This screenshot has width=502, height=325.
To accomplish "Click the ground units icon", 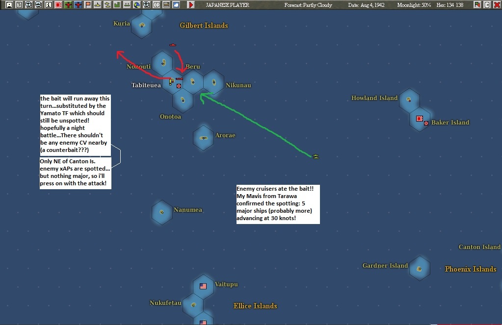I will coord(127,5).
